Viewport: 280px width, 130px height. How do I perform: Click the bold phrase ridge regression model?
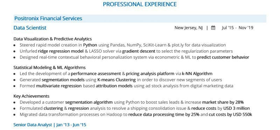click(61, 51)
